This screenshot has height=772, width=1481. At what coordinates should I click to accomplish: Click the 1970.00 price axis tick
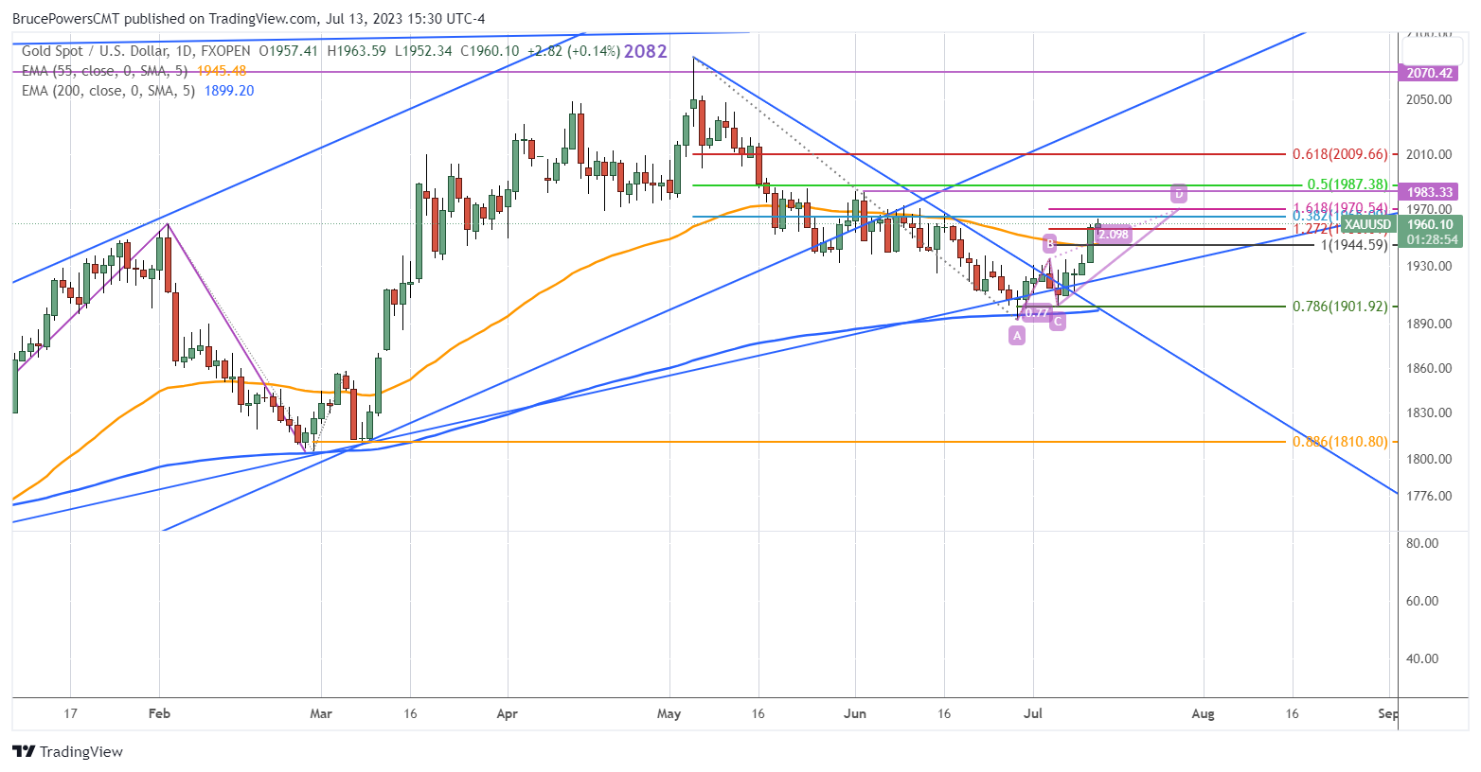[x=1429, y=209]
